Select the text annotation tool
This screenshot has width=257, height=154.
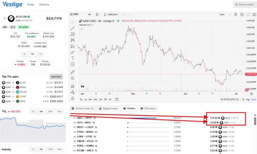click(73, 58)
